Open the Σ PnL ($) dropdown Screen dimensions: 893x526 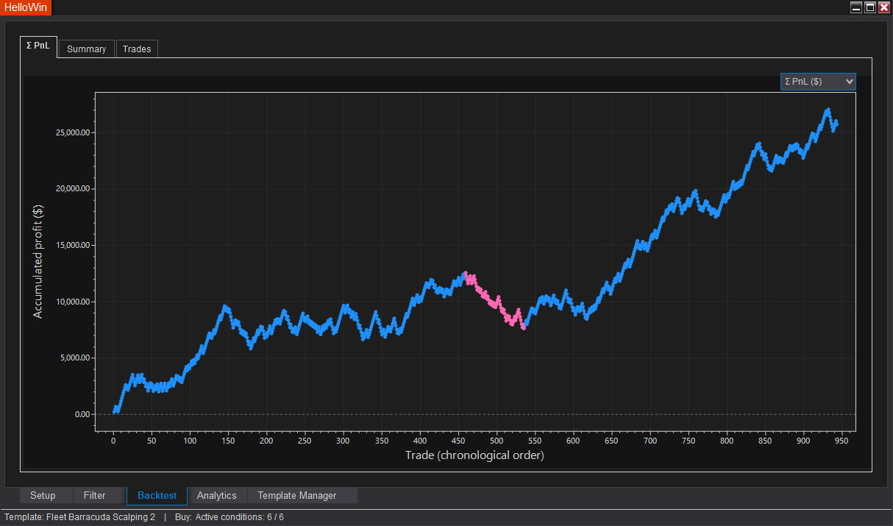(818, 81)
